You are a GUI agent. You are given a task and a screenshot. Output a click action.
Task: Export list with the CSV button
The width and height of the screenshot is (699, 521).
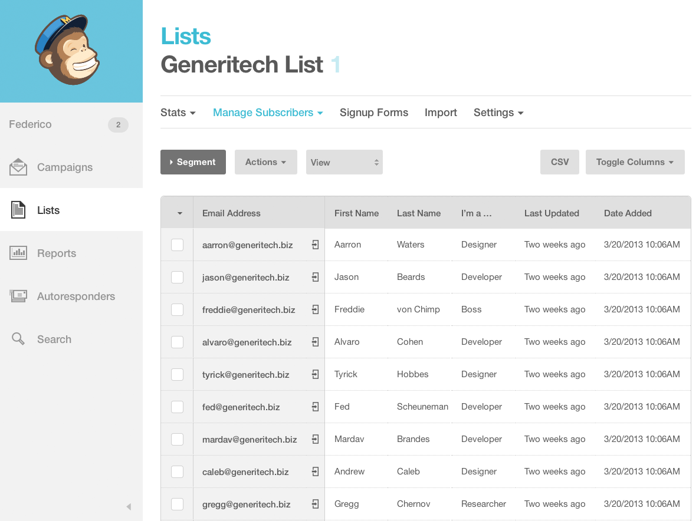[x=559, y=162]
